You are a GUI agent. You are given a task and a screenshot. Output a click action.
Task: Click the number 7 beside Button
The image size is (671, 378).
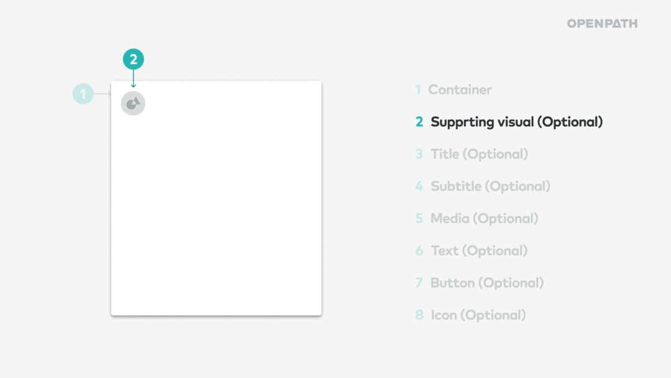419,282
